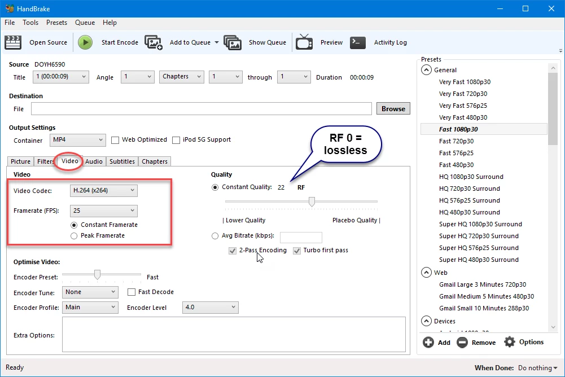Collapse the General presets group

[426, 70]
